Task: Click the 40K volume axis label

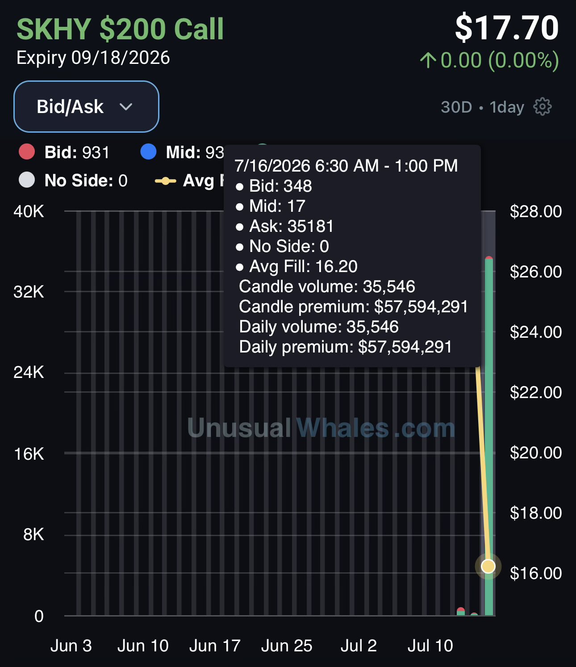Action: click(x=29, y=211)
